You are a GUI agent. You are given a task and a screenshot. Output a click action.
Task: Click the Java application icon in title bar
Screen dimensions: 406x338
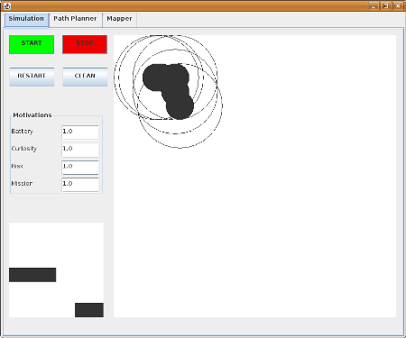(x=7, y=5)
